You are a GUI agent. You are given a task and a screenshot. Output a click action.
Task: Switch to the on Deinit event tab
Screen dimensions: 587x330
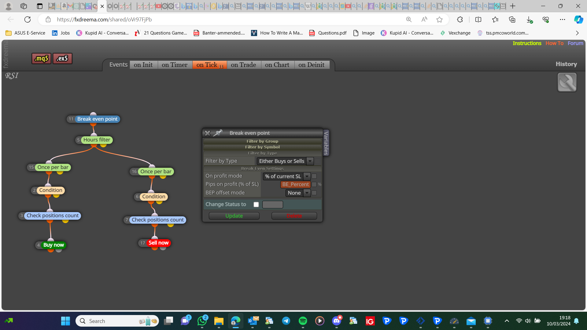pos(312,65)
